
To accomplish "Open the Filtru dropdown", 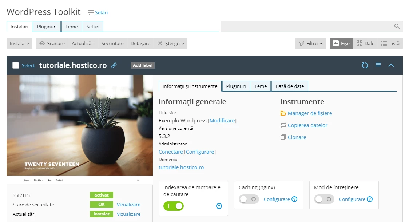I will coord(310,43).
